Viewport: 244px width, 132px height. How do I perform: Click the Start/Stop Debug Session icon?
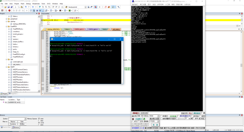[x=95, y=7]
